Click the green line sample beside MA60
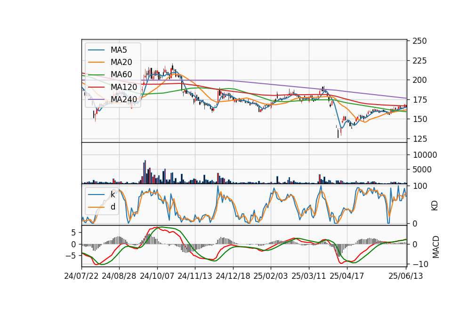Viewport: 452px width, 325px height. pos(96,74)
